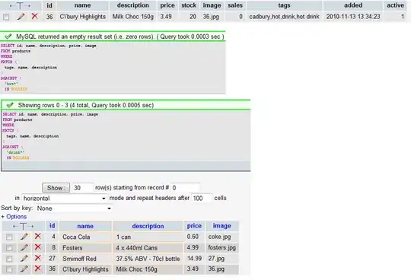
Task: Click the added column header in top table
Action: tap(353, 5)
